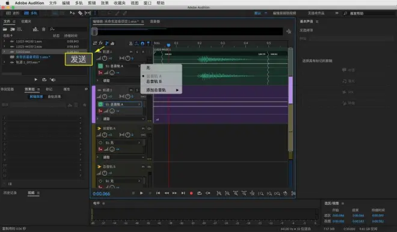Open Bus A automation mode dropdown
The width and height of the screenshot is (397, 232).
coord(123,157)
